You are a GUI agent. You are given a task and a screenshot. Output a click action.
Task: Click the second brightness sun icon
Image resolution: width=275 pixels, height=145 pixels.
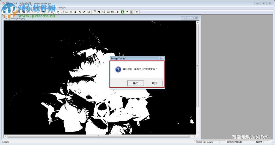click(108, 12)
